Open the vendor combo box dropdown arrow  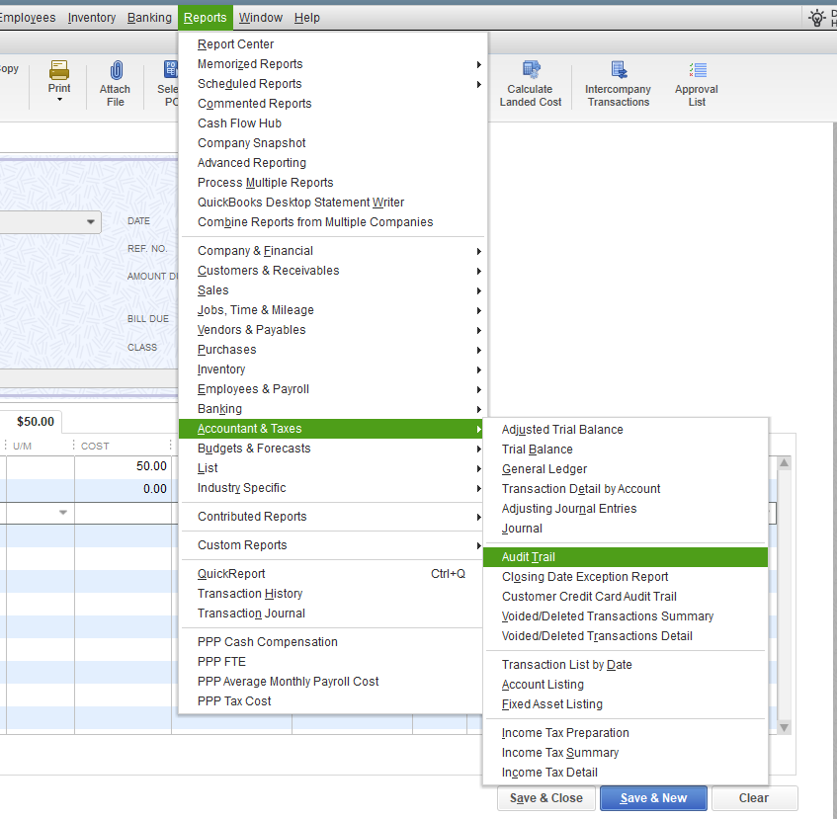(91, 221)
